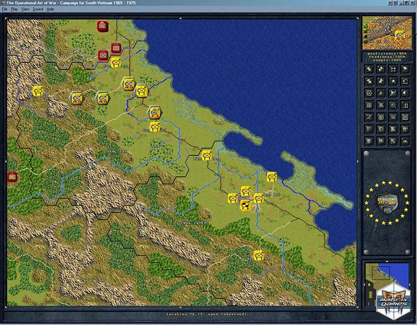The image size is (417, 325).
Task: Click the plain star button
Action: 393,81
